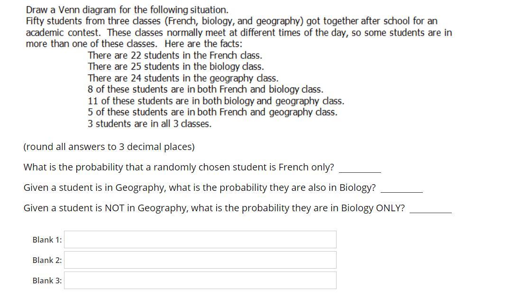The width and height of the screenshot is (511, 300).
Task: Click the underlined blank after "also in Biology?"
Action: (401, 189)
